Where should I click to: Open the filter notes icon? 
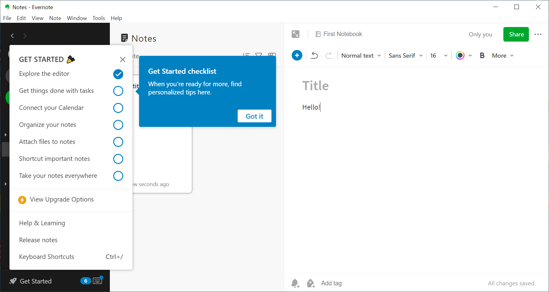pyautogui.click(x=259, y=55)
